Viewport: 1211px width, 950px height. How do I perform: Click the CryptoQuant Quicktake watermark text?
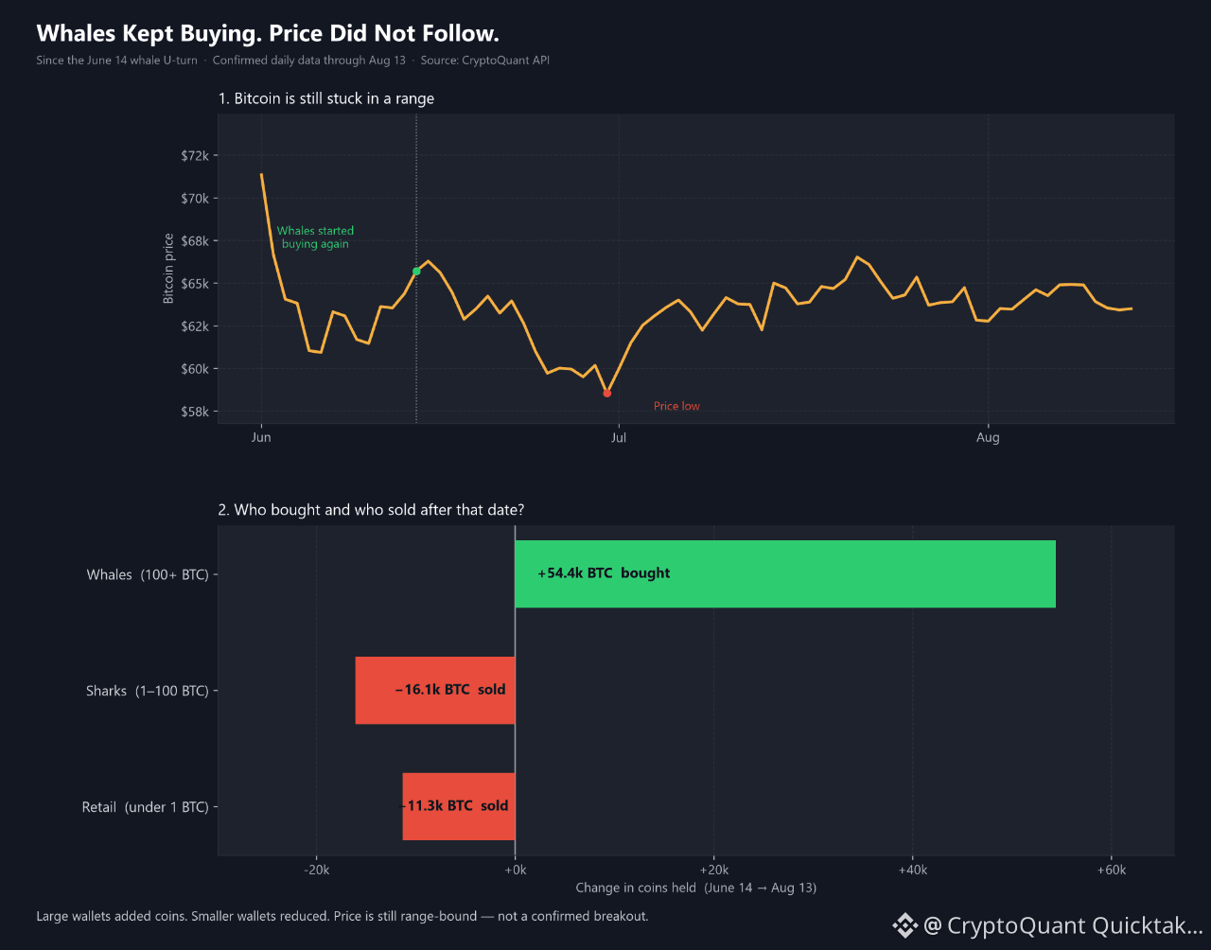tap(1062, 925)
